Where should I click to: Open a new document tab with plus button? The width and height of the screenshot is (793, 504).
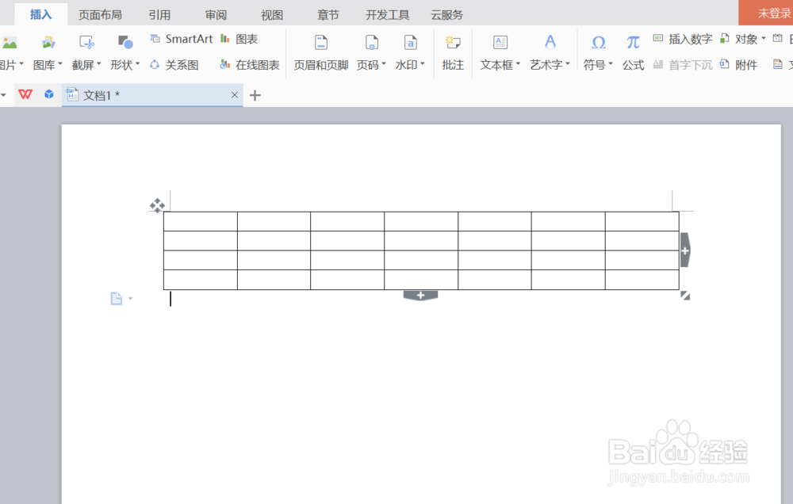pos(253,94)
